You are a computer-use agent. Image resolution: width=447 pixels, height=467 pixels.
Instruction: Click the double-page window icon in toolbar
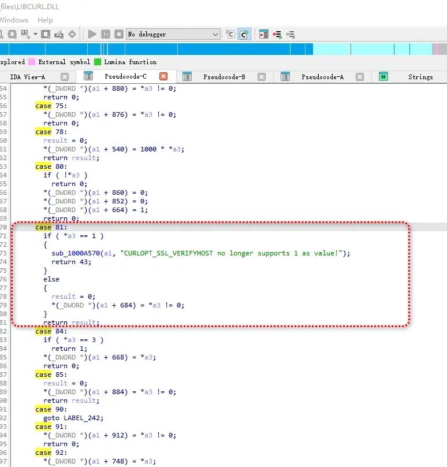(x=12, y=34)
